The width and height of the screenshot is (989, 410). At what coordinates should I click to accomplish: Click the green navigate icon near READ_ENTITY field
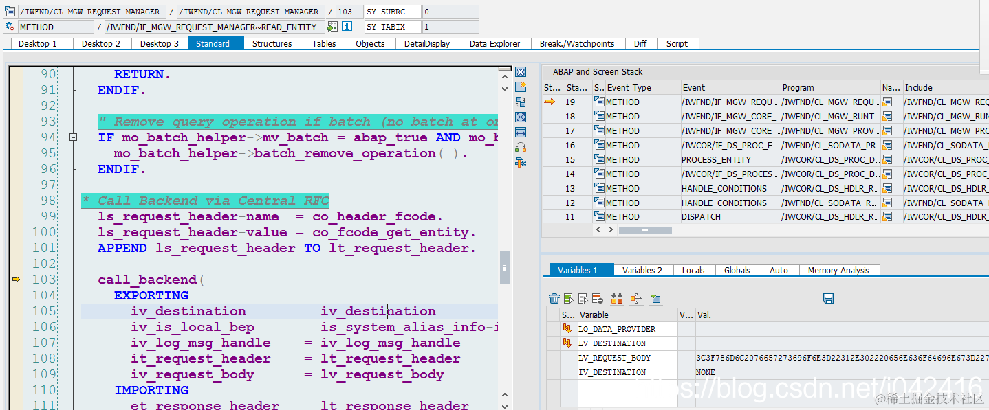333,27
